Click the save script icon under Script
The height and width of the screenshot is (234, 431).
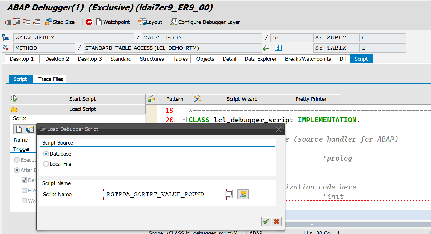[x=29, y=130]
